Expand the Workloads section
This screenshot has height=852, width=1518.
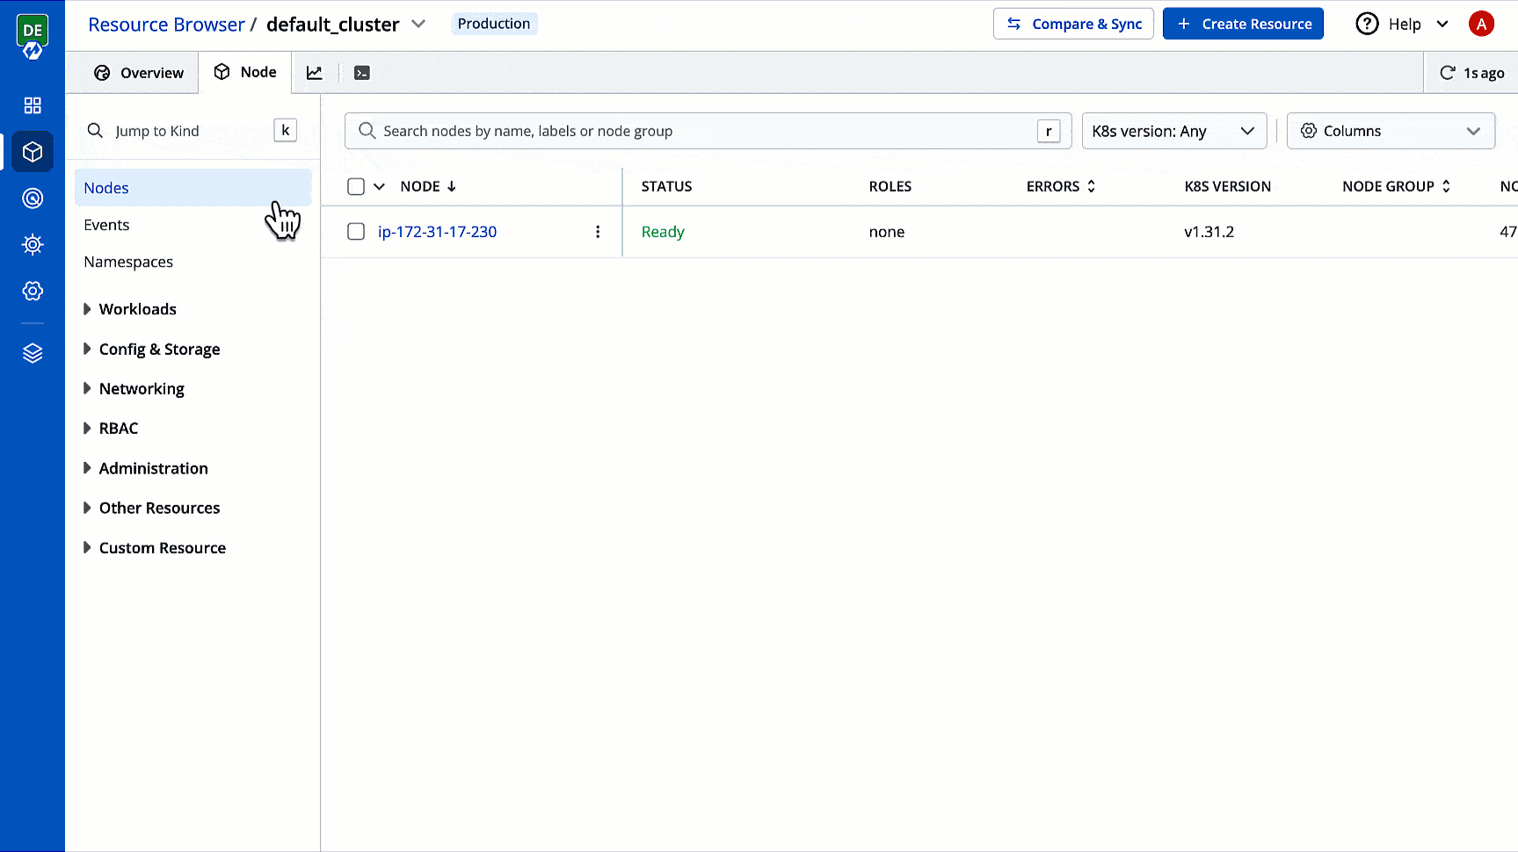(137, 308)
